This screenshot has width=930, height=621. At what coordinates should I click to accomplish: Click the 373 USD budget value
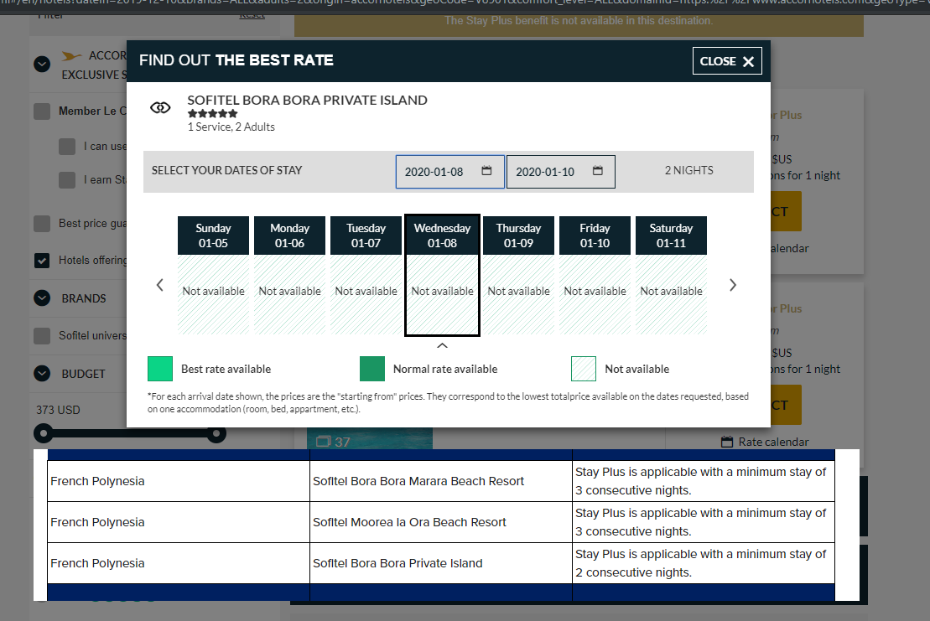[x=58, y=410]
